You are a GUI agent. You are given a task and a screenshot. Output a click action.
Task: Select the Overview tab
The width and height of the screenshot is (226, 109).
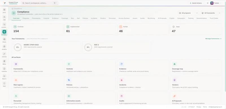click(x=16, y=18)
